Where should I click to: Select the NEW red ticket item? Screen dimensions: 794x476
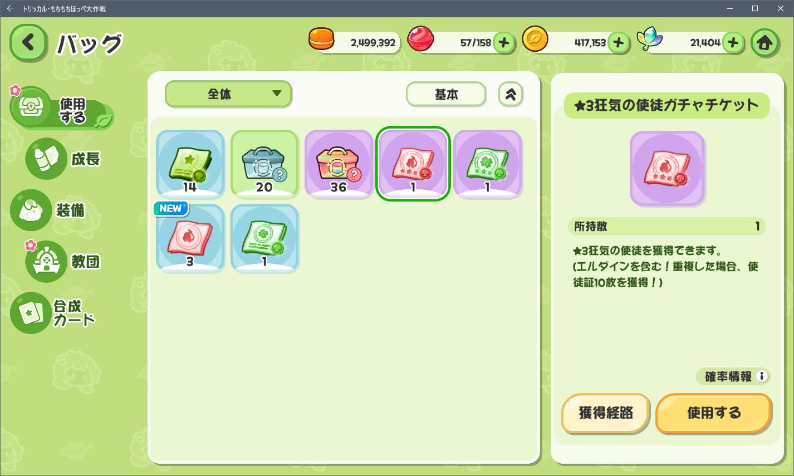[190, 238]
